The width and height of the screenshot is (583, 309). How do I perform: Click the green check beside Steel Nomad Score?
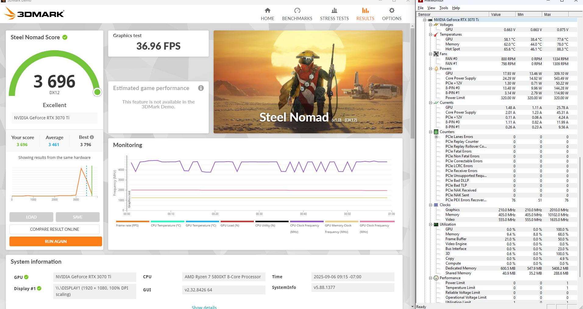tap(65, 37)
